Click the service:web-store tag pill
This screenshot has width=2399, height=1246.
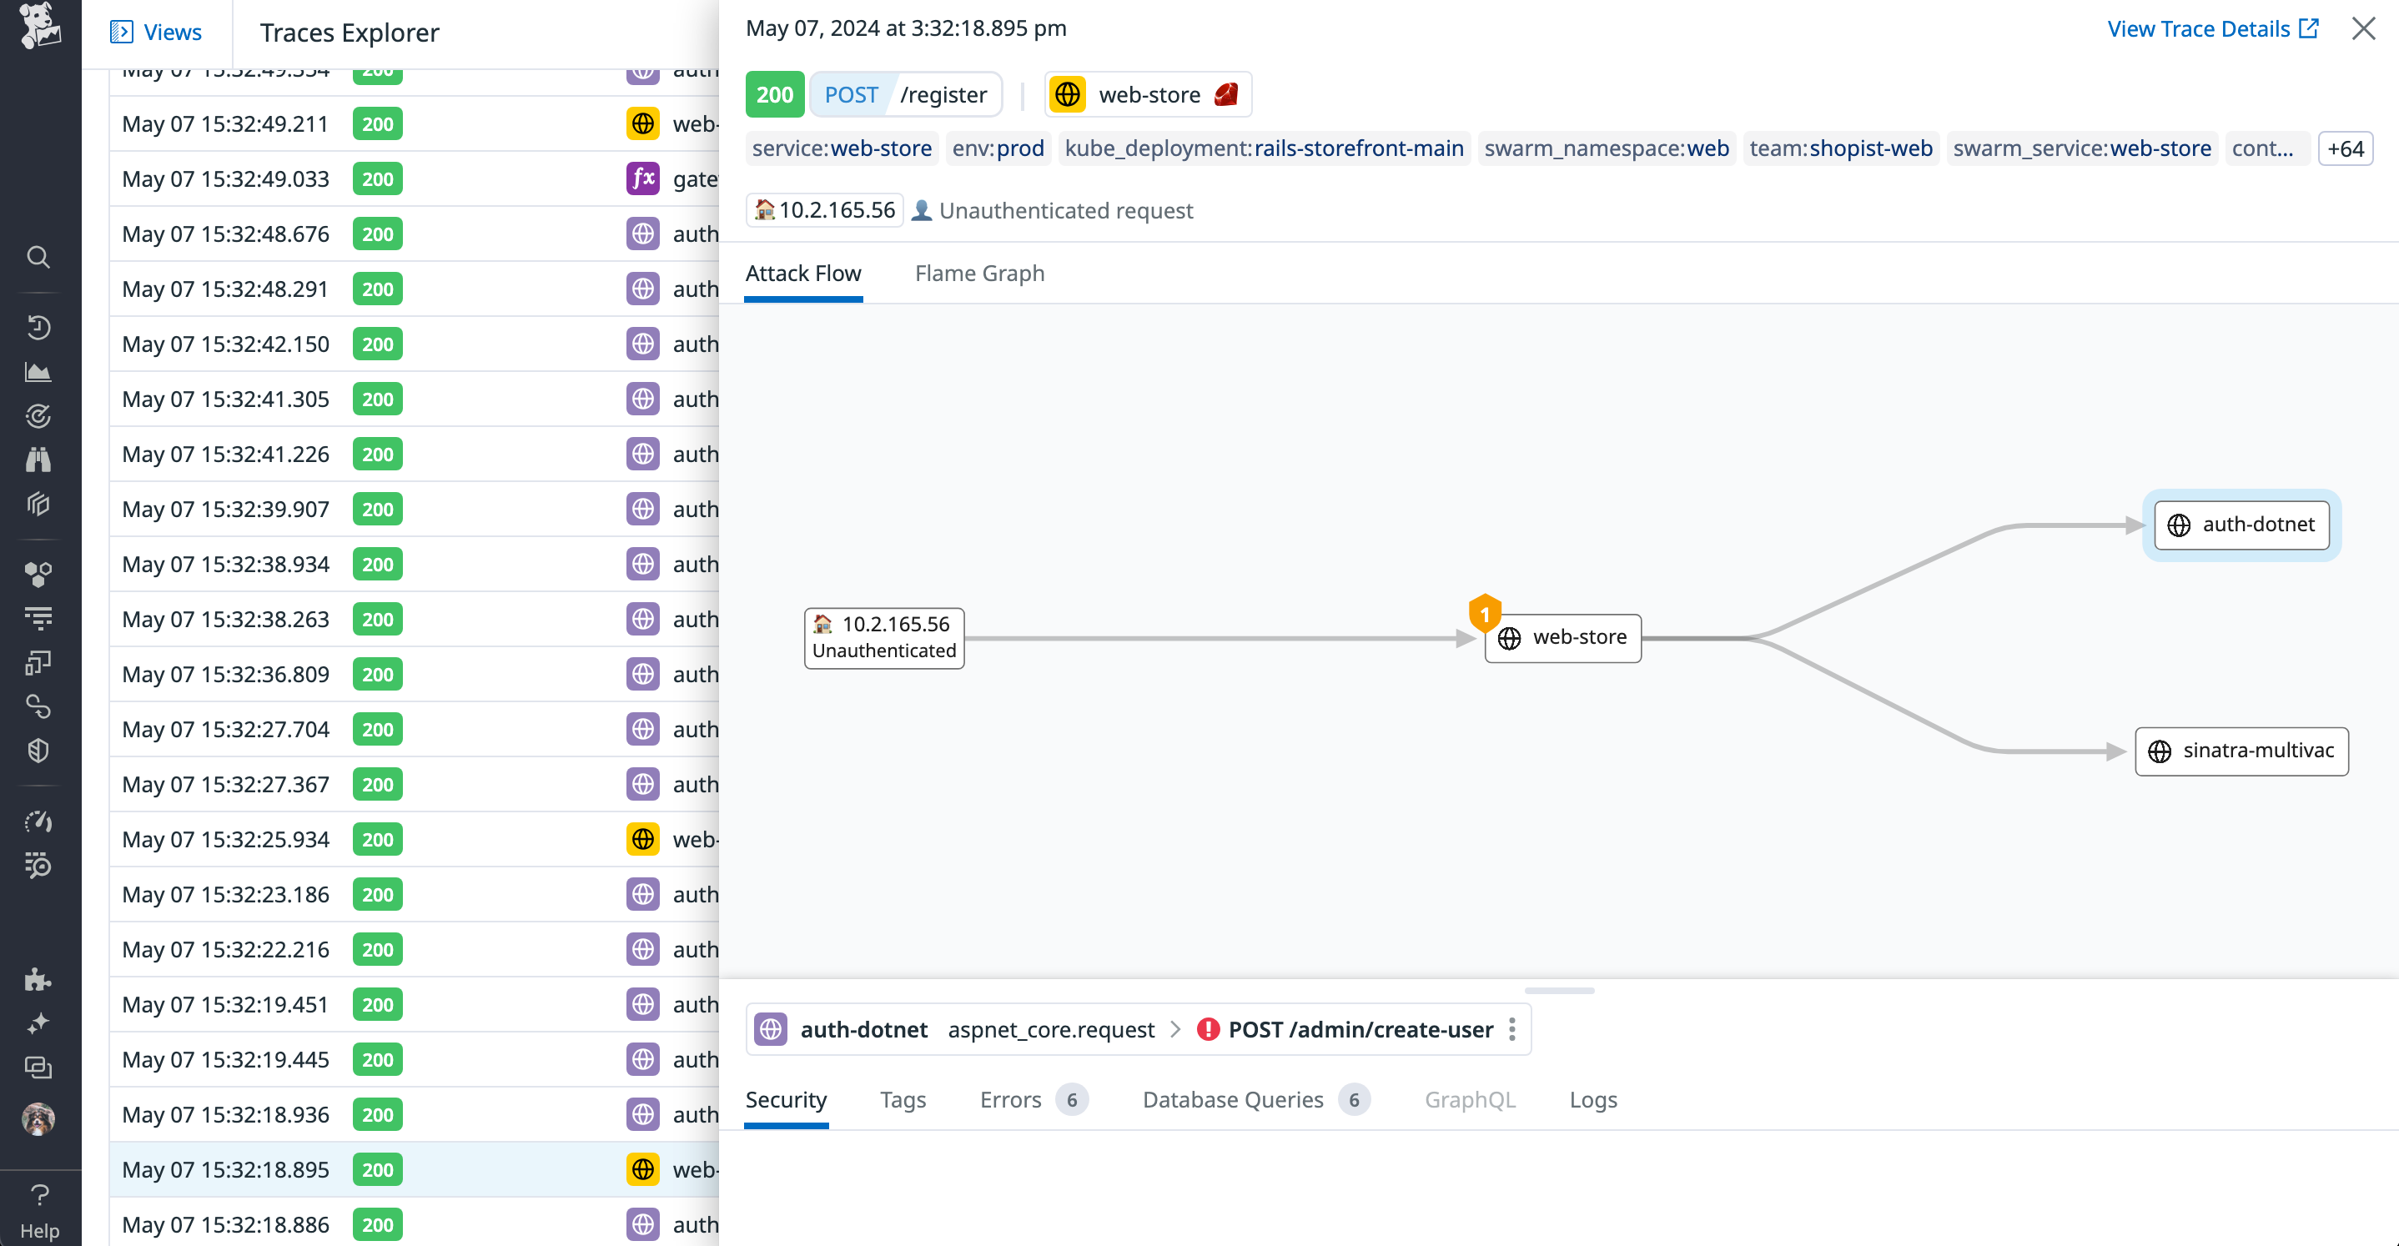pos(841,148)
